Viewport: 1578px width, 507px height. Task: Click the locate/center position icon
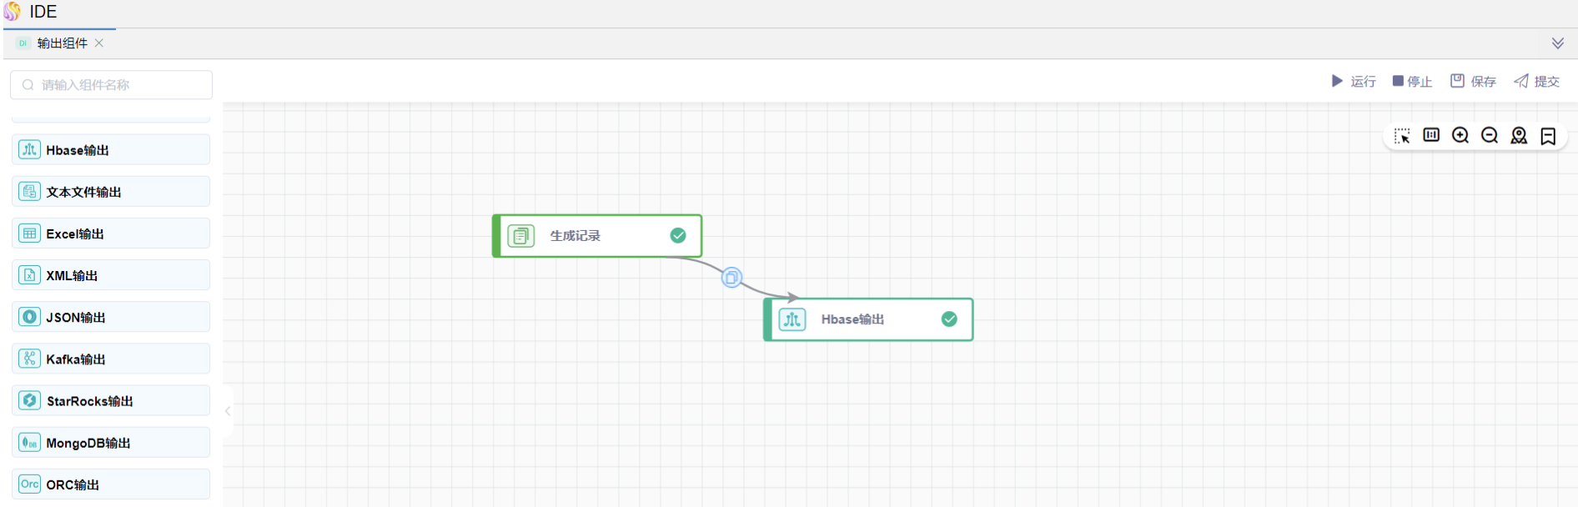[1519, 136]
